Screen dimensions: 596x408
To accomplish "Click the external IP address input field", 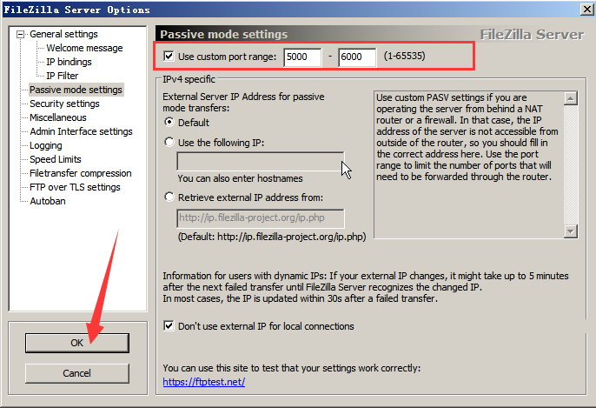I will tap(261, 162).
